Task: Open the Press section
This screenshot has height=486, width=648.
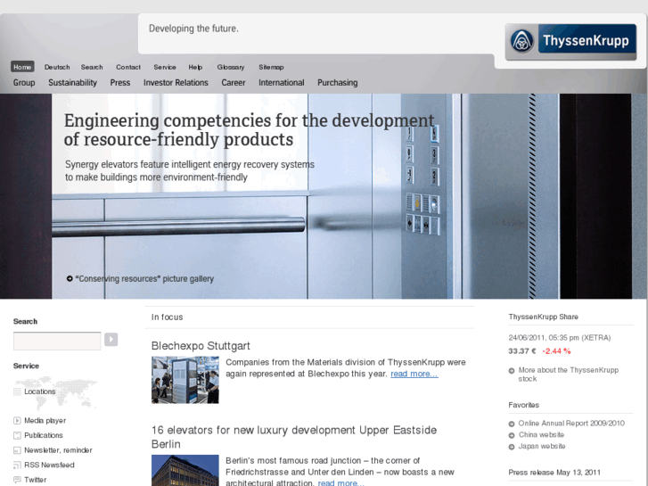Action: [120, 83]
